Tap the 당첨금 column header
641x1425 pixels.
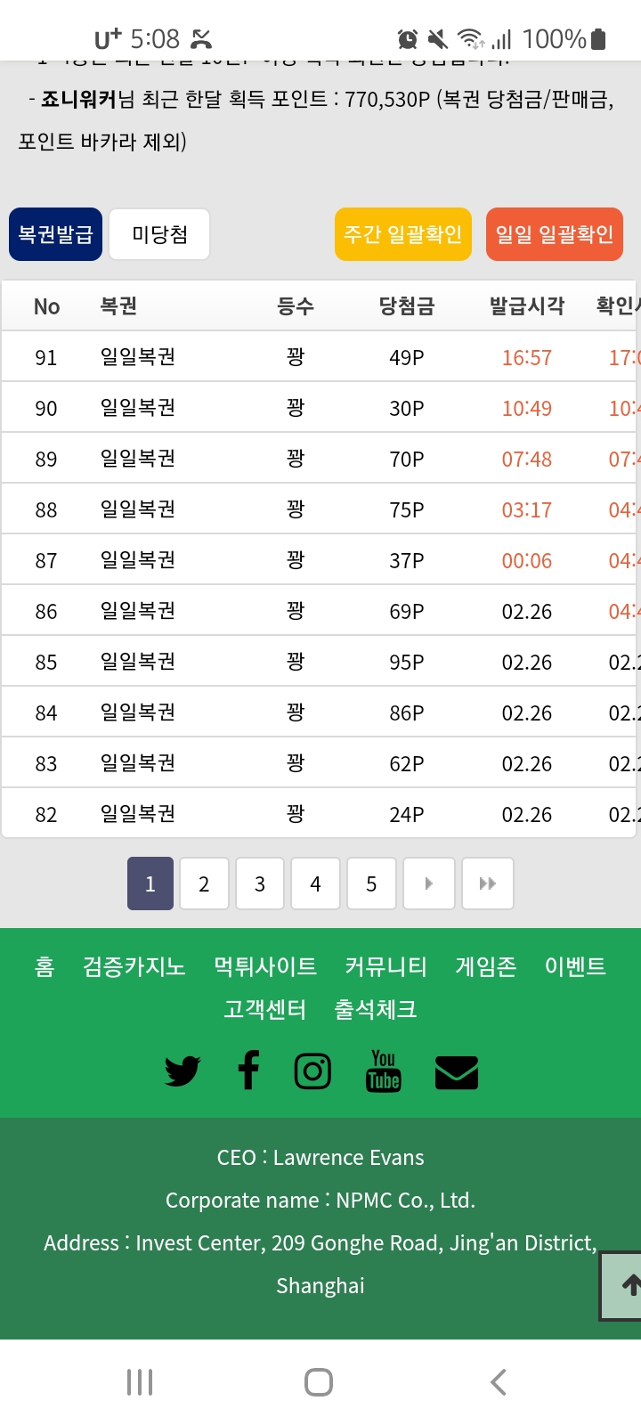tap(407, 306)
